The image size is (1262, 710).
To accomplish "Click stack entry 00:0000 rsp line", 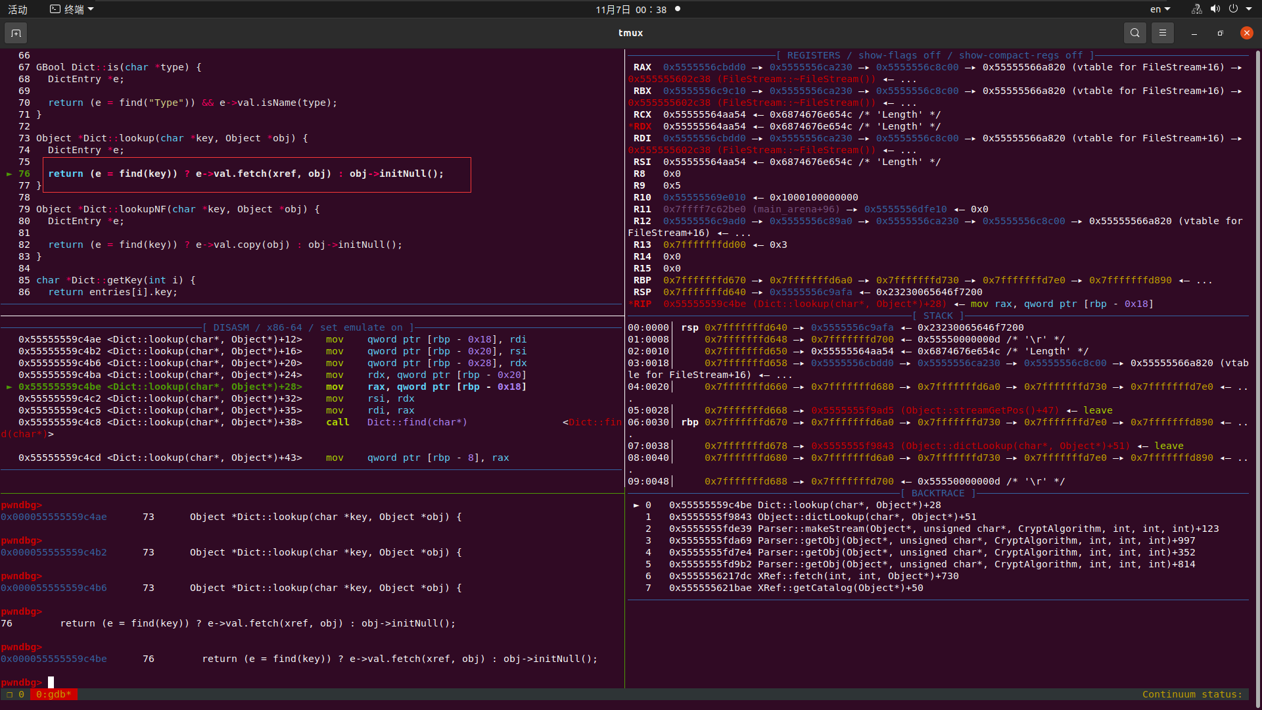I will [826, 327].
